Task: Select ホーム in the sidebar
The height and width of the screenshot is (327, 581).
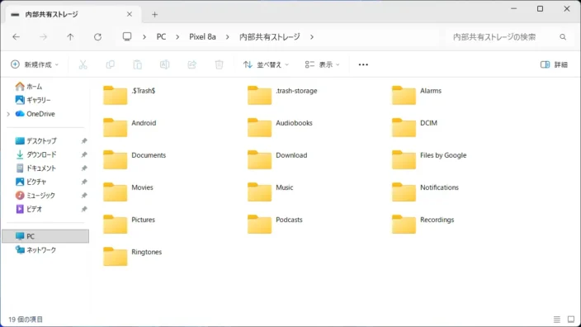Action: 29,87
